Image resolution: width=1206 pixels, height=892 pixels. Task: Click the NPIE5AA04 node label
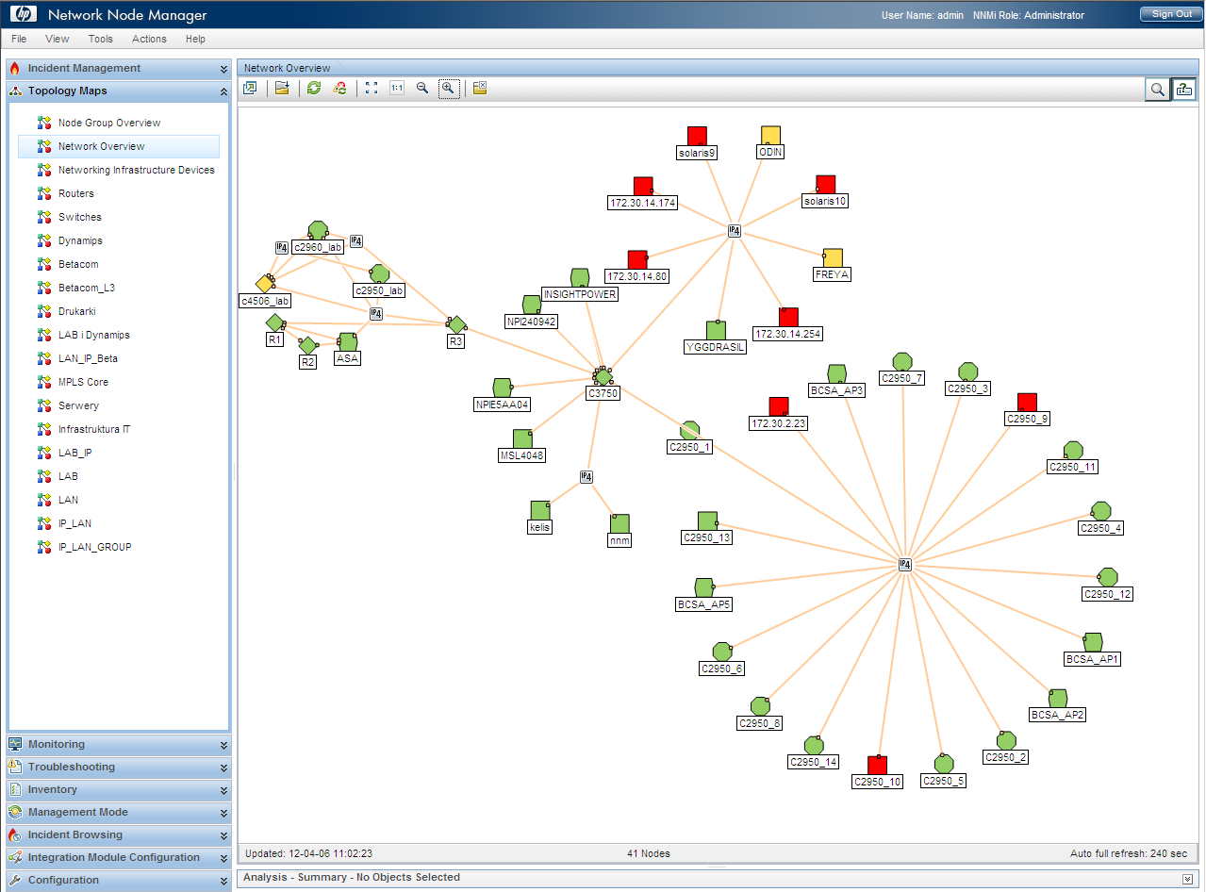(503, 405)
